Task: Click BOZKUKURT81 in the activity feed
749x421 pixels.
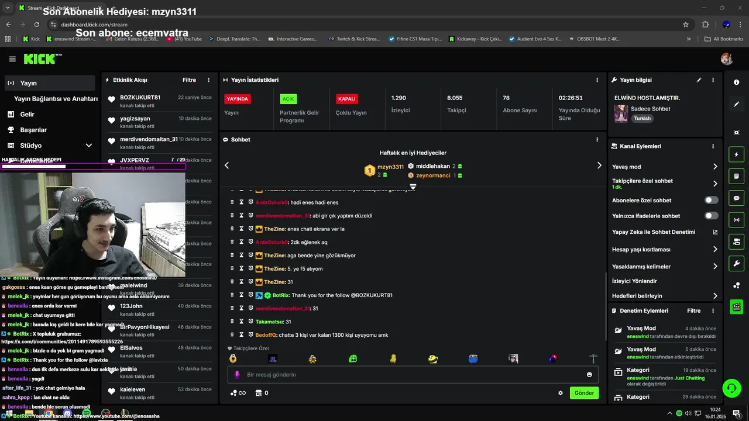Action: 140,98
